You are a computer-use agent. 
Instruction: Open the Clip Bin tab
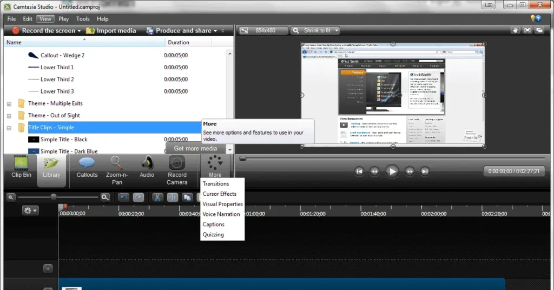pos(21,167)
